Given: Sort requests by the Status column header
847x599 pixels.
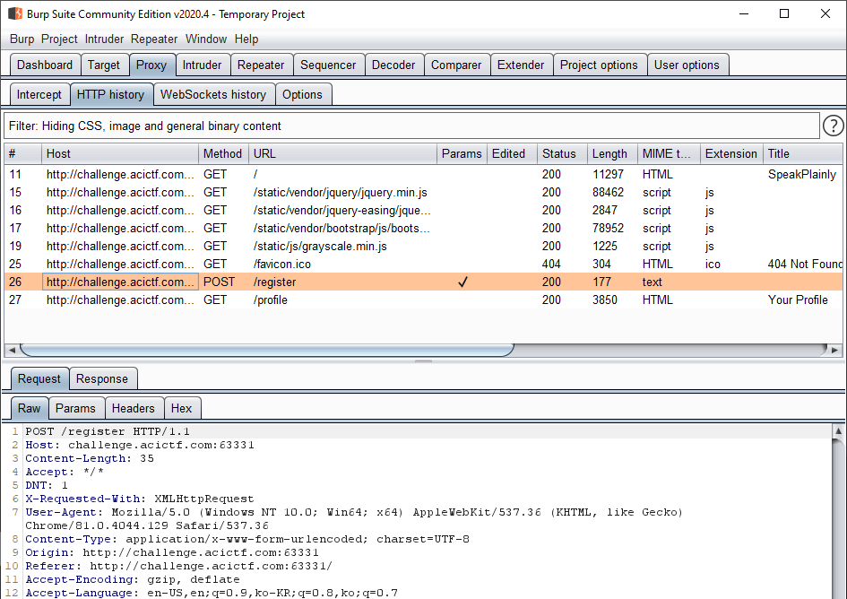Looking at the screenshot, I should coord(559,153).
